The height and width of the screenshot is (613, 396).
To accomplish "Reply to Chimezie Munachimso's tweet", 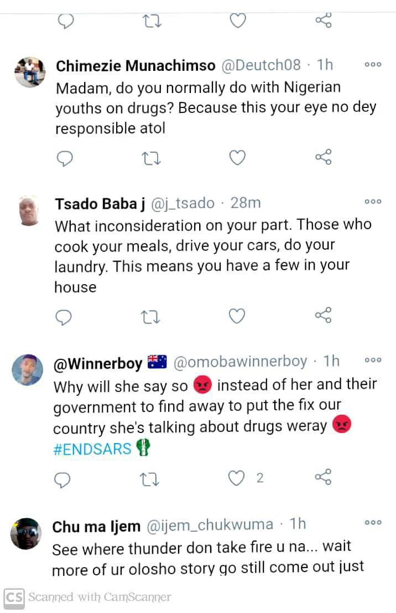I will [x=65, y=158].
